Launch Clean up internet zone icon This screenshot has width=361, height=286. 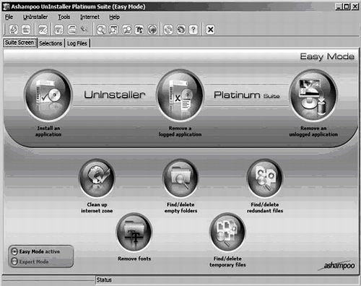click(97, 178)
